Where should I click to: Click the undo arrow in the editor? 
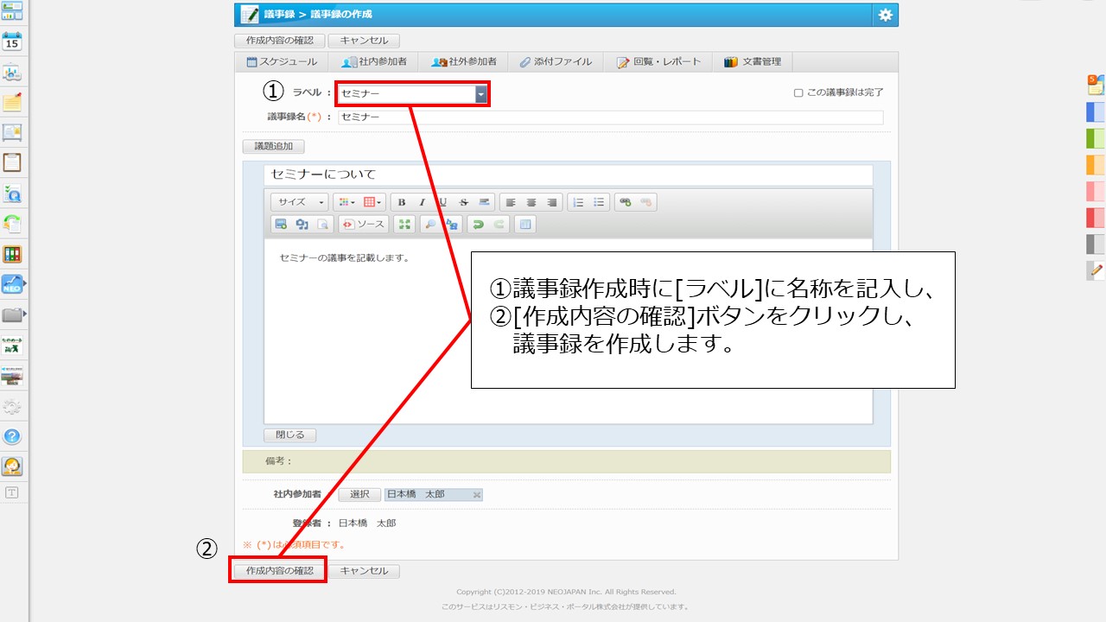click(x=478, y=225)
